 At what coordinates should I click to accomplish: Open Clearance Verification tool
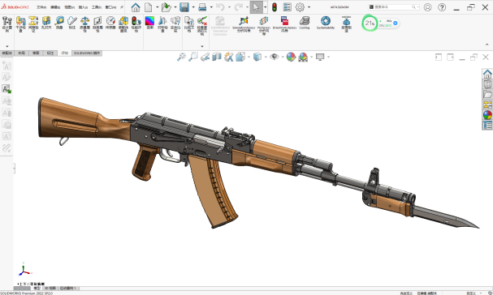coord(33,24)
